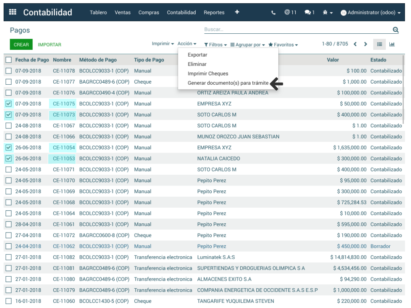Click the phone icon in top bar
Screen dimensions: 411x308
pos(274,12)
